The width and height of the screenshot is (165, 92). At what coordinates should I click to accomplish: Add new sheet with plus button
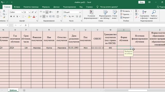pyautogui.click(x=24, y=90)
